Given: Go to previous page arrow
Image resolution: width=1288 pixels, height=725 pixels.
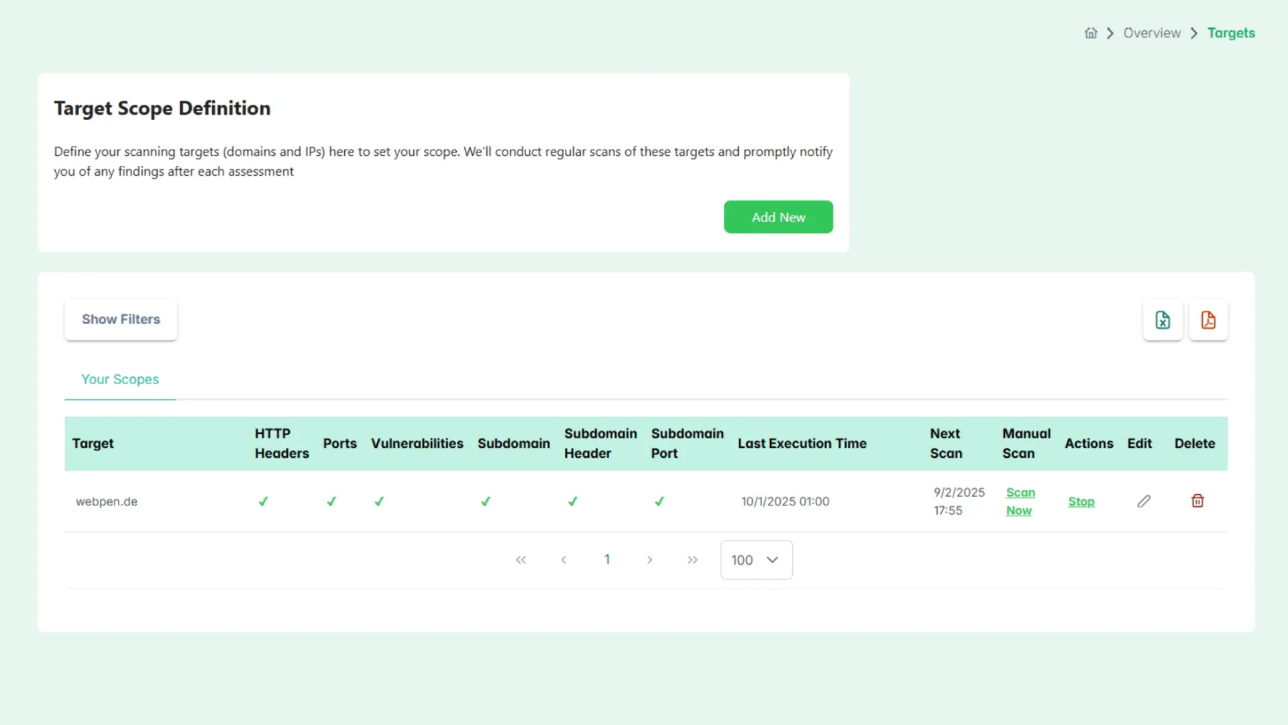Looking at the screenshot, I should (563, 560).
